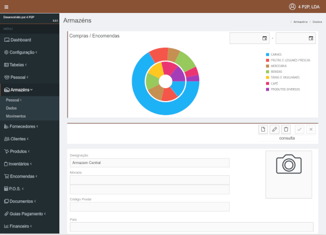Viewport: 326px width, 235px height.
Task: Click the Designação input field
Action: [149, 163]
